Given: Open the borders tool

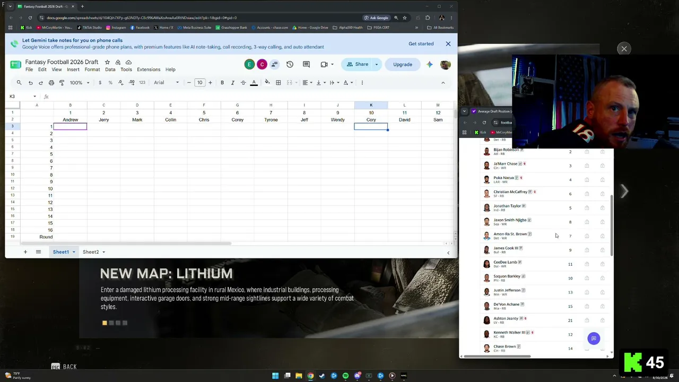Looking at the screenshot, I should pos(278,82).
